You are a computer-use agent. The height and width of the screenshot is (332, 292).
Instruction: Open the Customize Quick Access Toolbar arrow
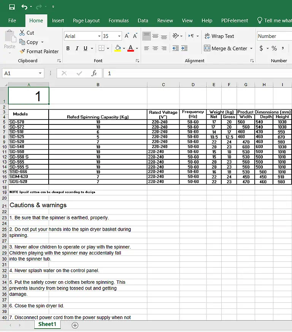pos(53,7)
